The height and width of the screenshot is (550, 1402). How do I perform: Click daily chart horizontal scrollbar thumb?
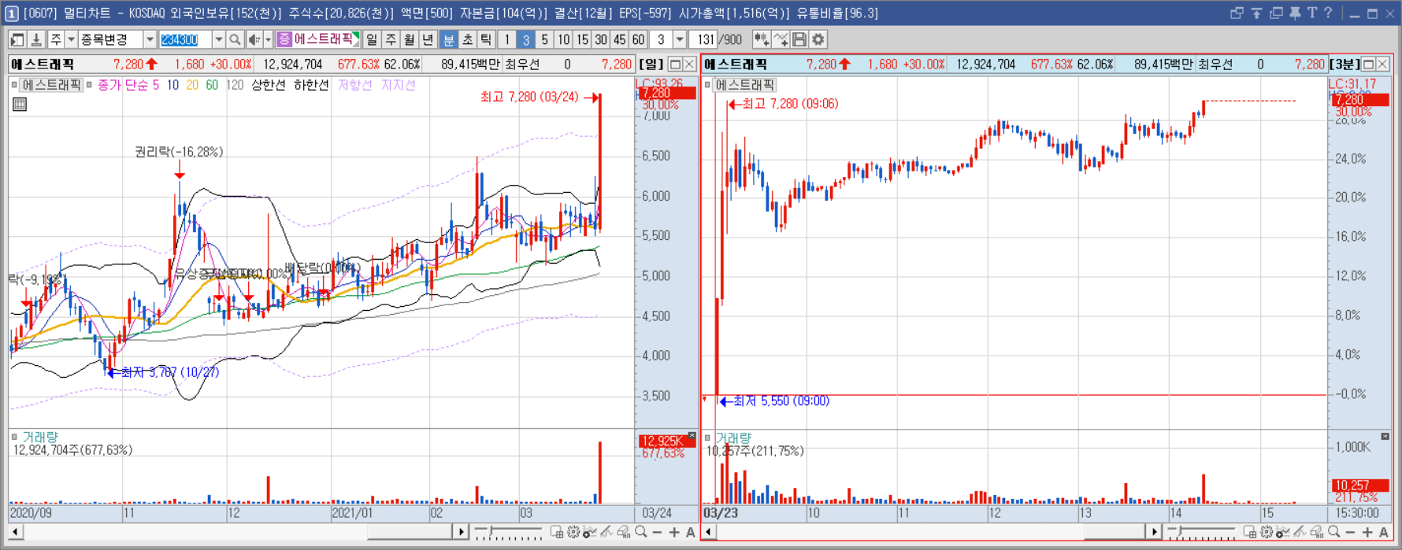410,533
